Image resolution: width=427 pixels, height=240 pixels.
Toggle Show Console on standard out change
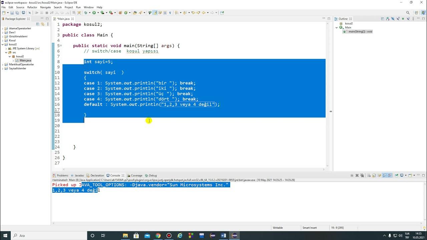[x=384, y=175]
